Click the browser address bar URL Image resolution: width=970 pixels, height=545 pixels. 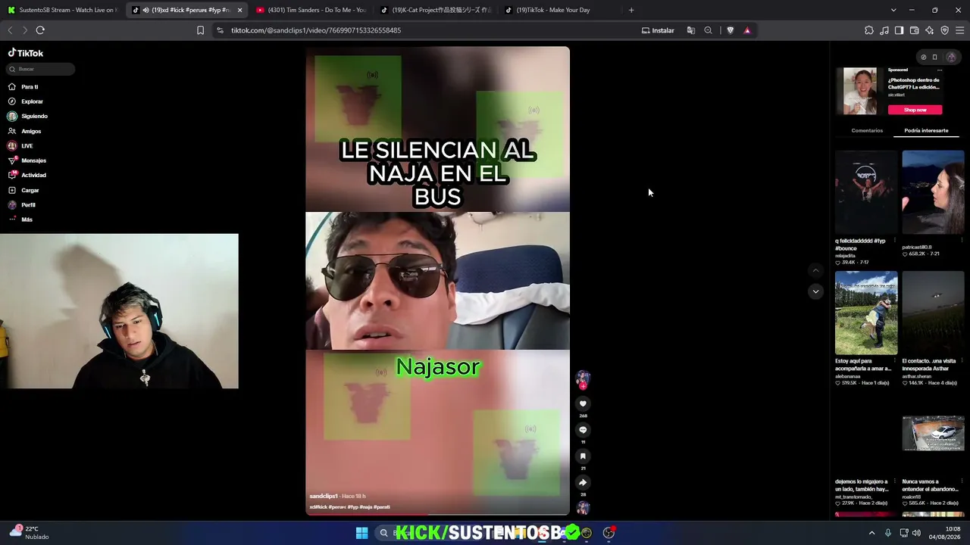[x=316, y=30]
